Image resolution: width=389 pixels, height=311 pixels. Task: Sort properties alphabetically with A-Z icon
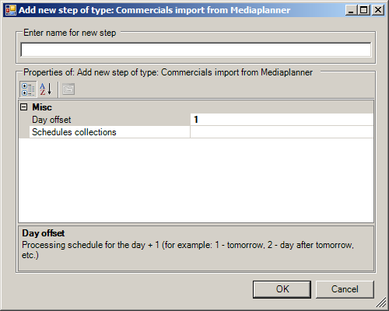(46, 89)
